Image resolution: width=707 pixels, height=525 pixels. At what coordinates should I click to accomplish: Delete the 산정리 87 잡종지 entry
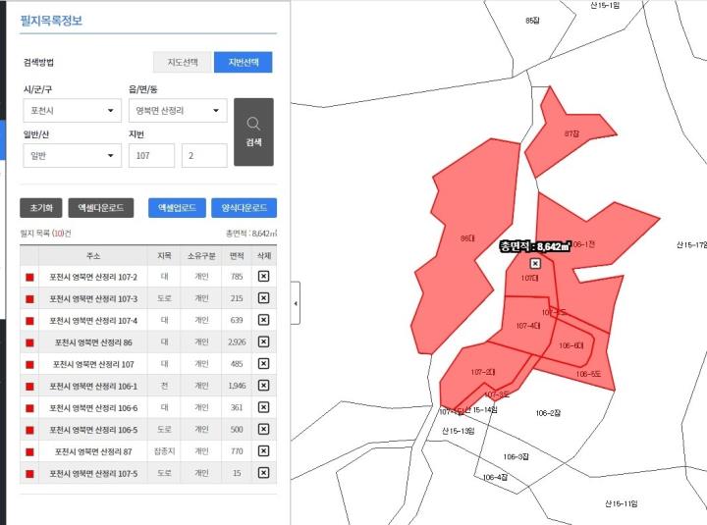coord(263,451)
